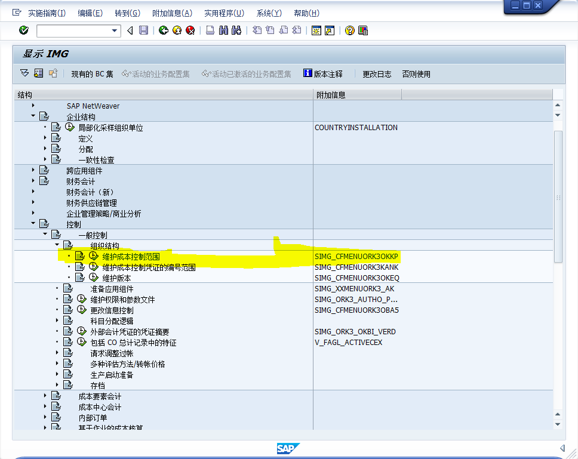Image resolution: width=578 pixels, height=459 pixels.
Task: Click the Next Page icon
Action: click(284, 30)
